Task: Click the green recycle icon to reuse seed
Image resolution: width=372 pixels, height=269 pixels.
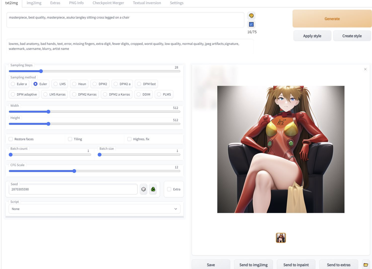Action: pos(153,189)
